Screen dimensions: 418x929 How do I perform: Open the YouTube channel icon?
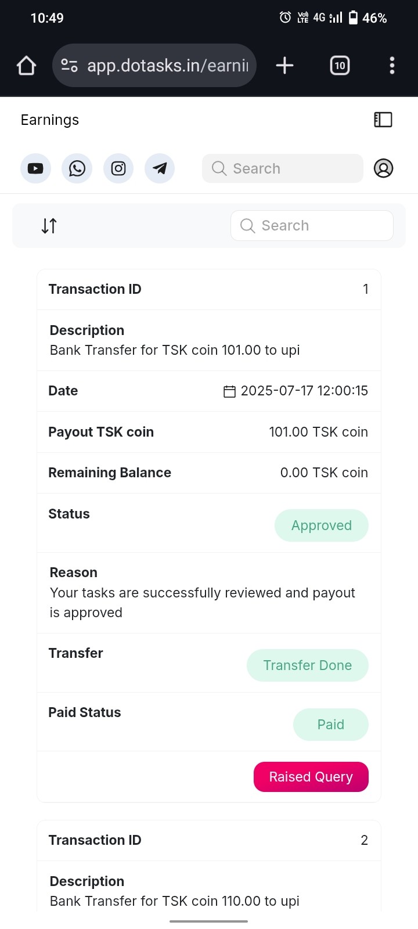point(35,168)
